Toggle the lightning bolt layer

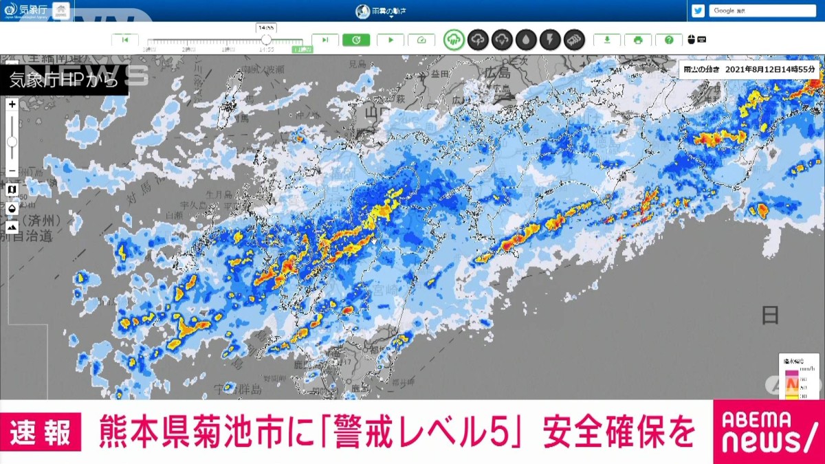click(x=550, y=39)
